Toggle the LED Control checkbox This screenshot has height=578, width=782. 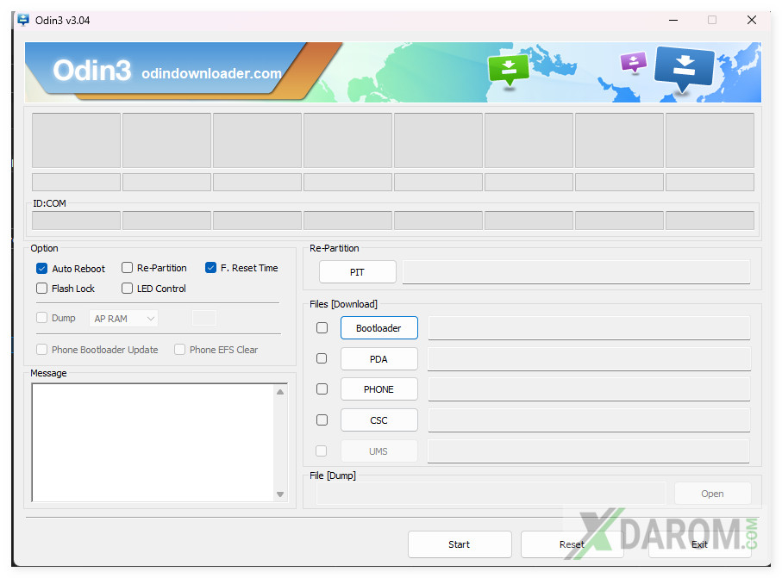click(x=128, y=289)
